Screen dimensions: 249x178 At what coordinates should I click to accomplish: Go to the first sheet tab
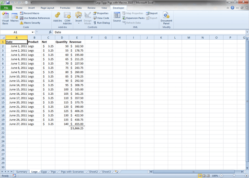[2, 172]
